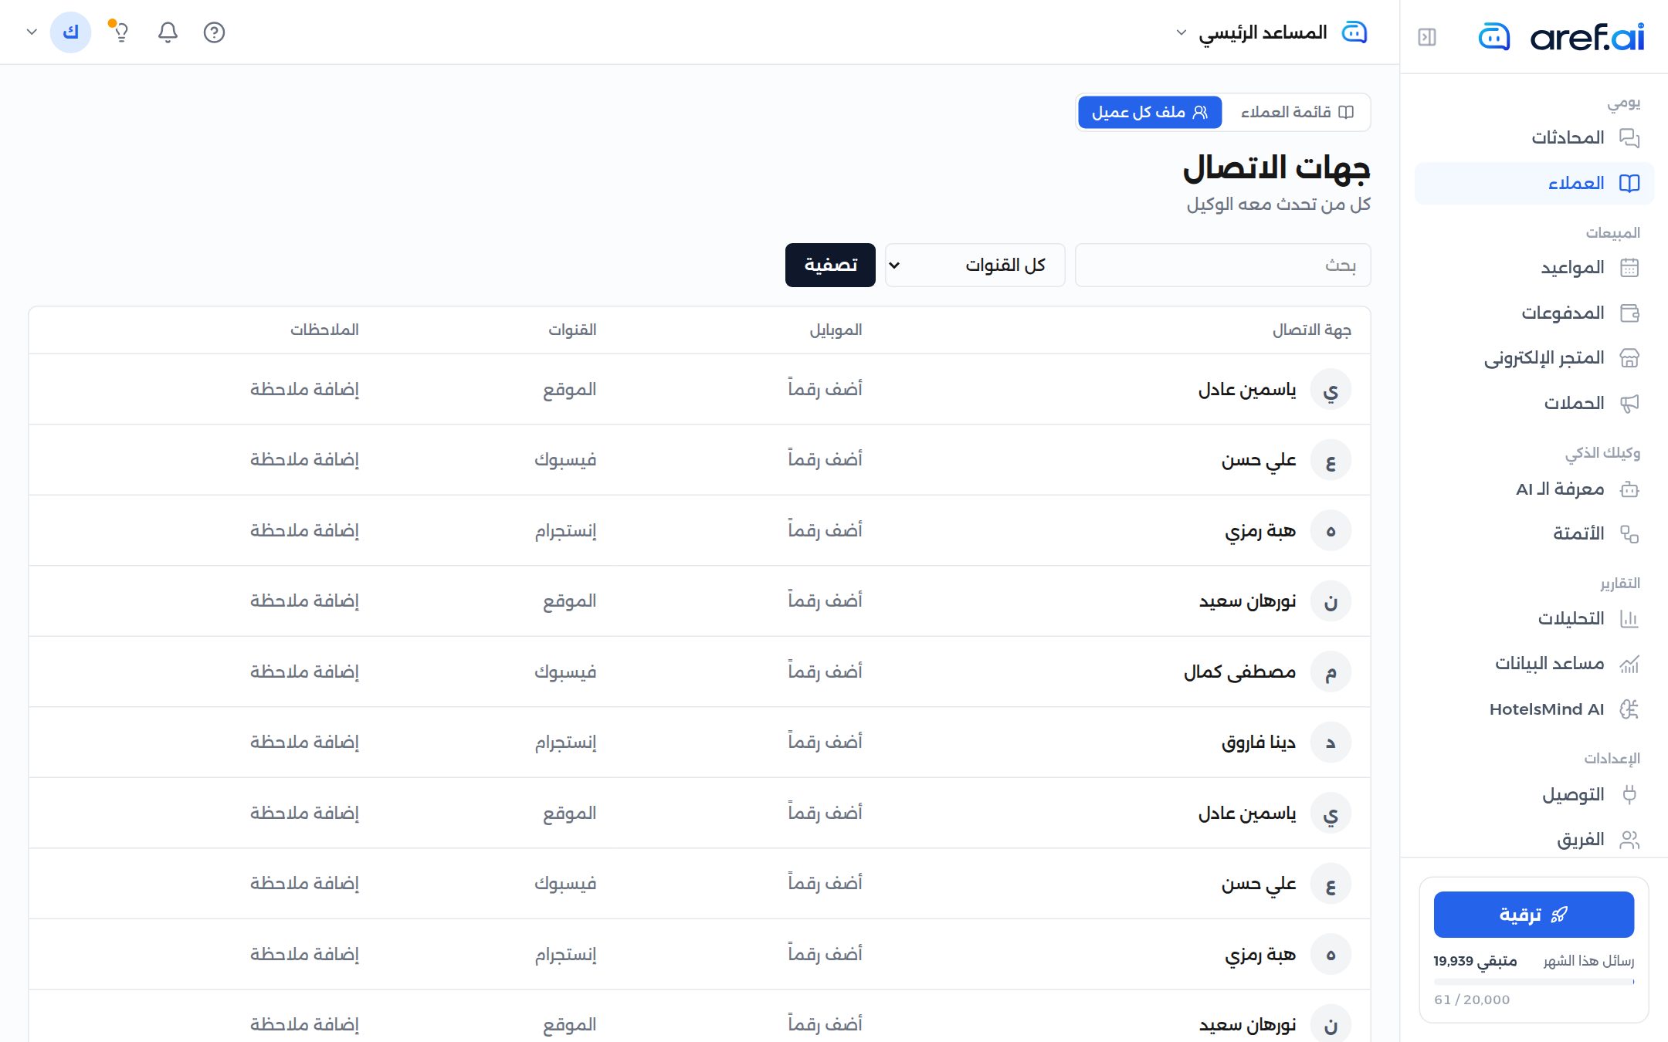
Task: Open the notifications bell
Action: (168, 32)
